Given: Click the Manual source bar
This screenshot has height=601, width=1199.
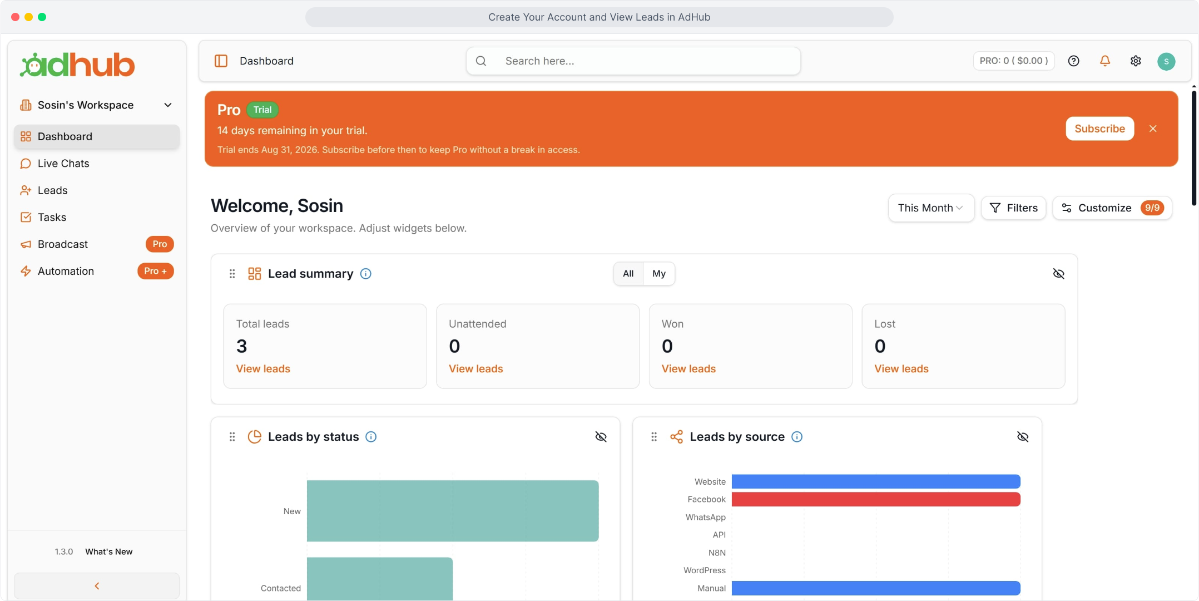Looking at the screenshot, I should [876, 588].
